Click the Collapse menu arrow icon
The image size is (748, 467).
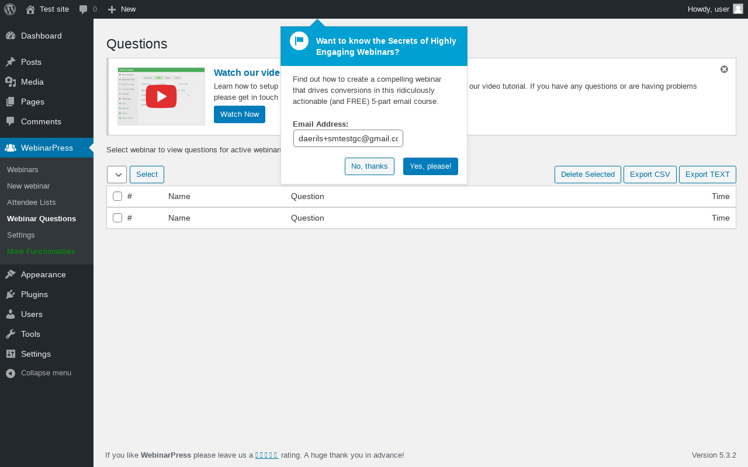11,373
